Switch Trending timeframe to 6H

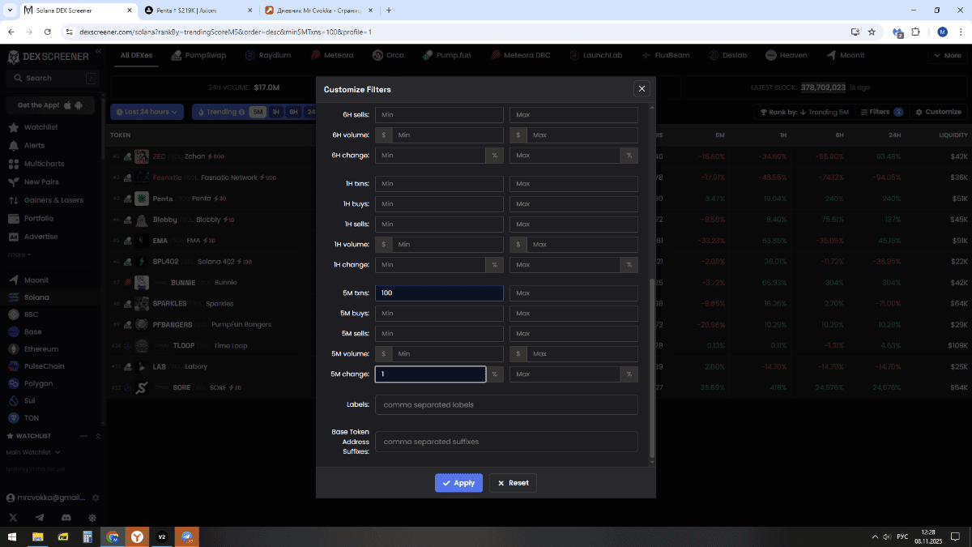pyautogui.click(x=293, y=112)
